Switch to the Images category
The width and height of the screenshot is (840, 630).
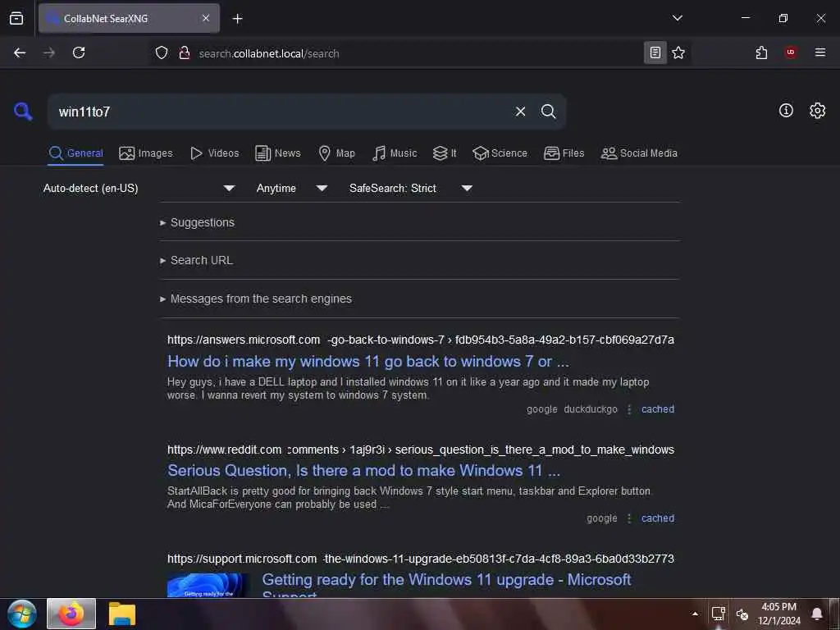[x=146, y=153]
